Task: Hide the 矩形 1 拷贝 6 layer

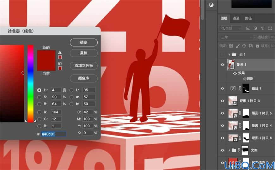Action: [223, 138]
